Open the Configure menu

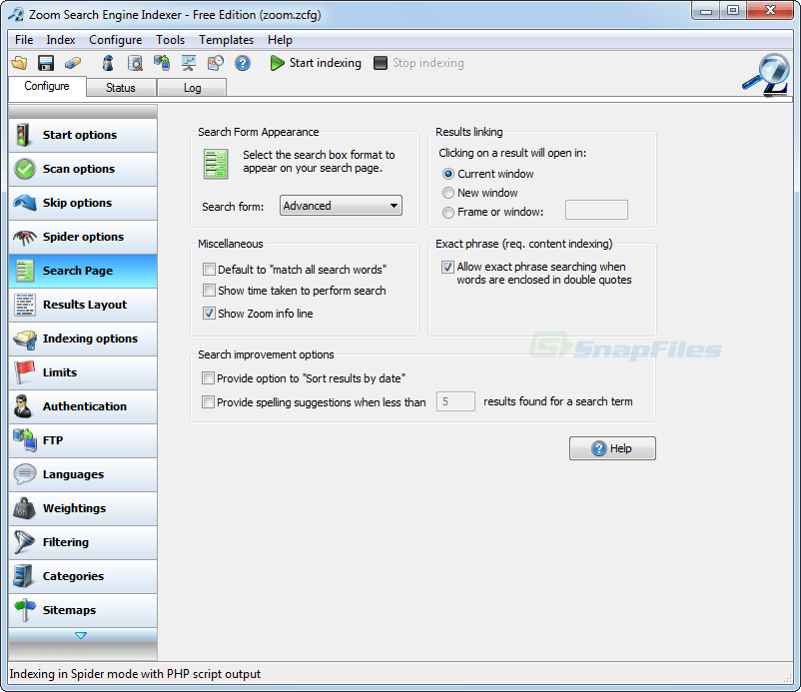[x=116, y=40]
